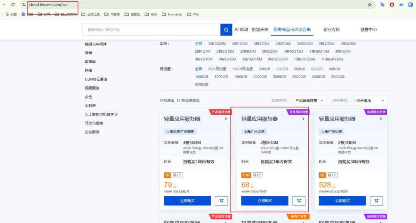Click 立即购买 on the 528元 server

342,201
